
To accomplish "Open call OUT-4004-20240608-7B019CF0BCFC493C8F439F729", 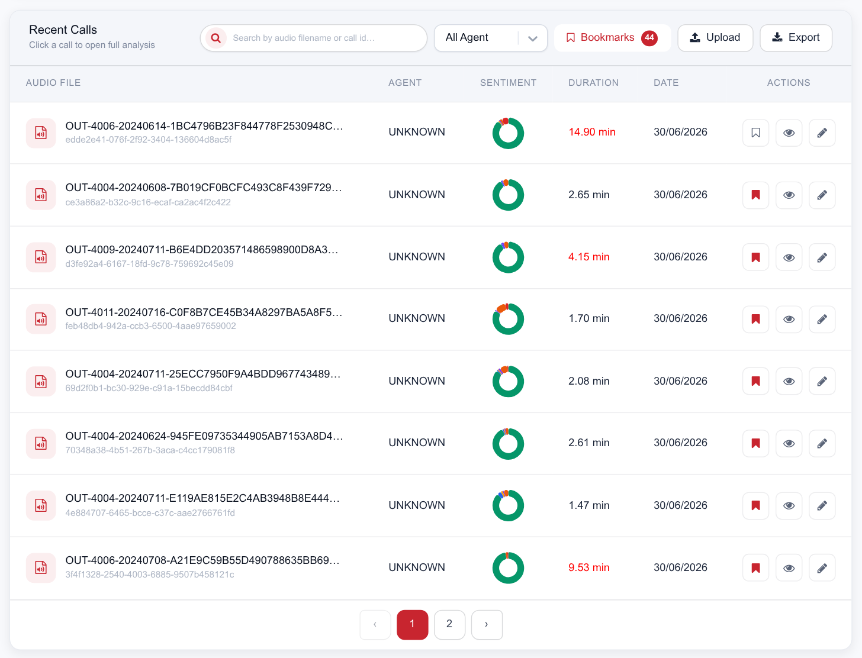I will (x=204, y=188).
